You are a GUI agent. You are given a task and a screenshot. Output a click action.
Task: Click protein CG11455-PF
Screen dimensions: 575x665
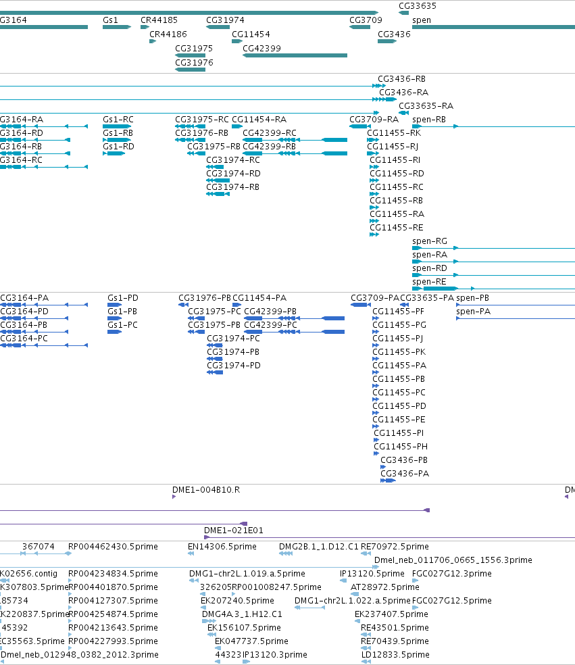click(x=398, y=312)
